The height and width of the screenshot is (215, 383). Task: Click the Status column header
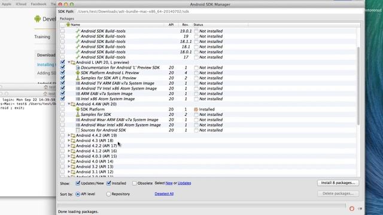(220, 24)
